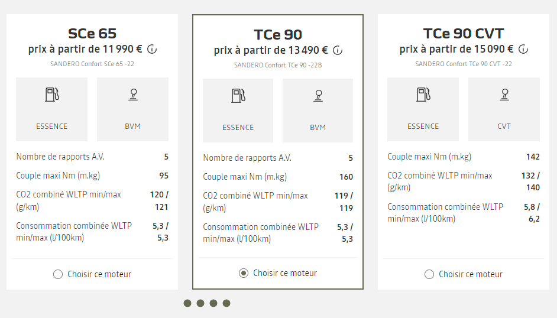Click ESSENCE tile on TCe 90 card
The height and width of the screenshot is (318, 557).
point(238,111)
